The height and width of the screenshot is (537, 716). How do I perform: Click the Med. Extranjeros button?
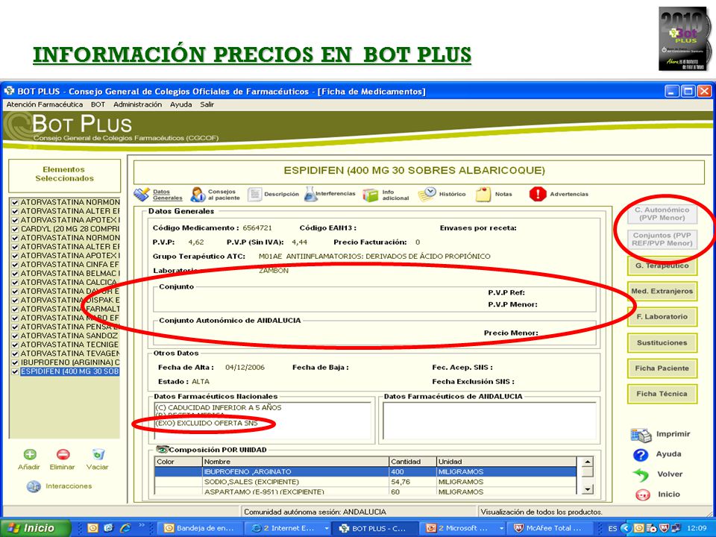tap(662, 292)
